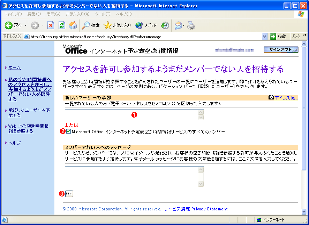Screen dimensions: 309x225
Task: Click the History clock icon
Action: pos(165,25)
